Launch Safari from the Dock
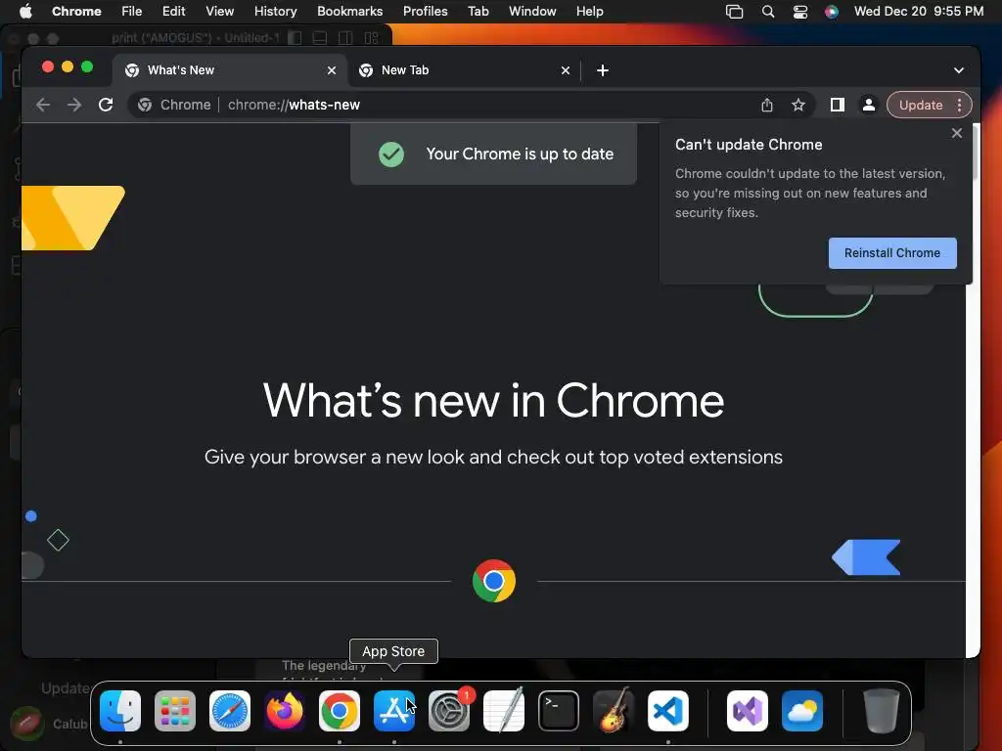 [x=230, y=711]
